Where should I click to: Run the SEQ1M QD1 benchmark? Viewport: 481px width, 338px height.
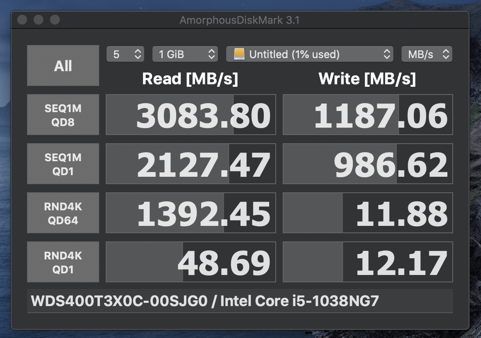[63, 164]
